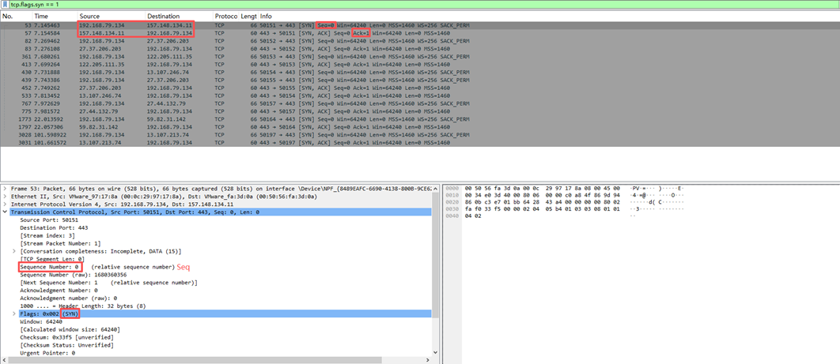This screenshot has width=840, height=364.
Task: Expand the Conversation completeness node
Action: pos(15,251)
